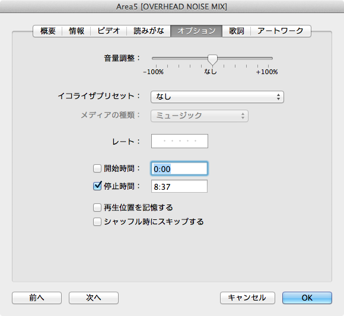The image size is (344, 316).
Task: Switch to the 概要 tab
Action: 47,31
